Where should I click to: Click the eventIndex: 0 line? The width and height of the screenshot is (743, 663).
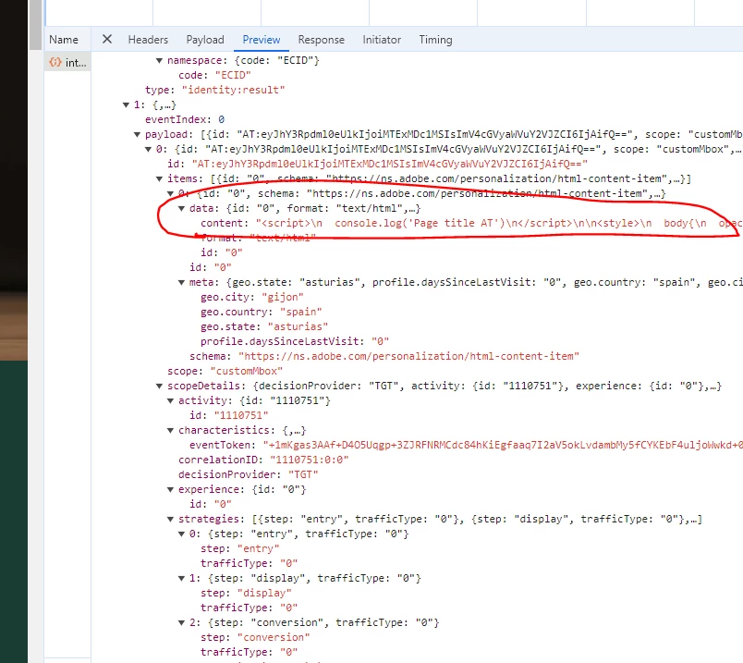(185, 119)
